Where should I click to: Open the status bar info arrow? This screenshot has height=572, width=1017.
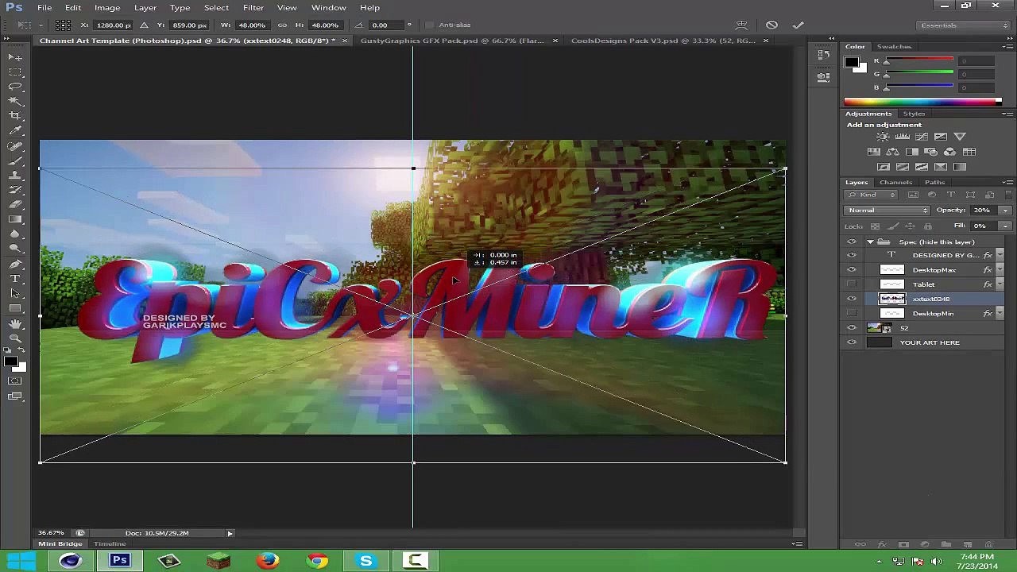pyautogui.click(x=230, y=533)
